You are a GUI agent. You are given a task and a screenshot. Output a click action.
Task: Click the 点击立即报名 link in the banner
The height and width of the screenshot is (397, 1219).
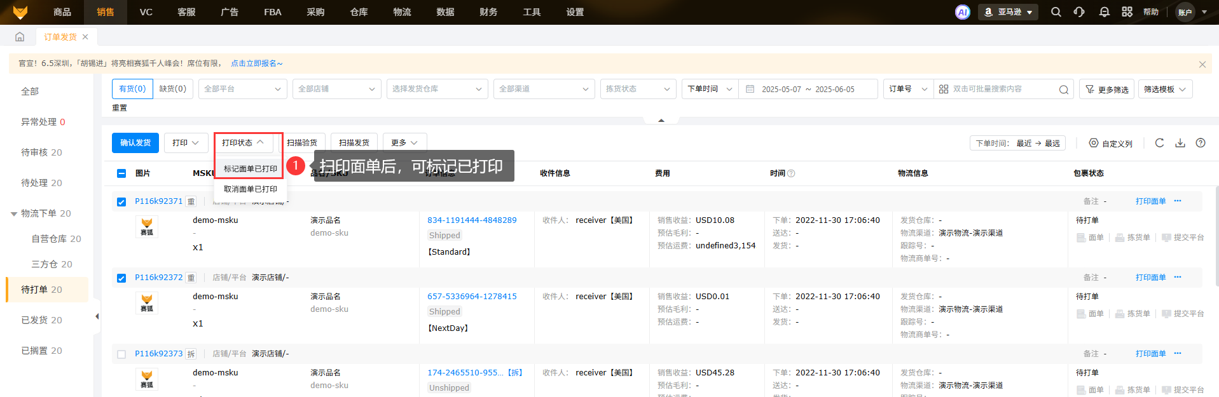[x=256, y=64]
